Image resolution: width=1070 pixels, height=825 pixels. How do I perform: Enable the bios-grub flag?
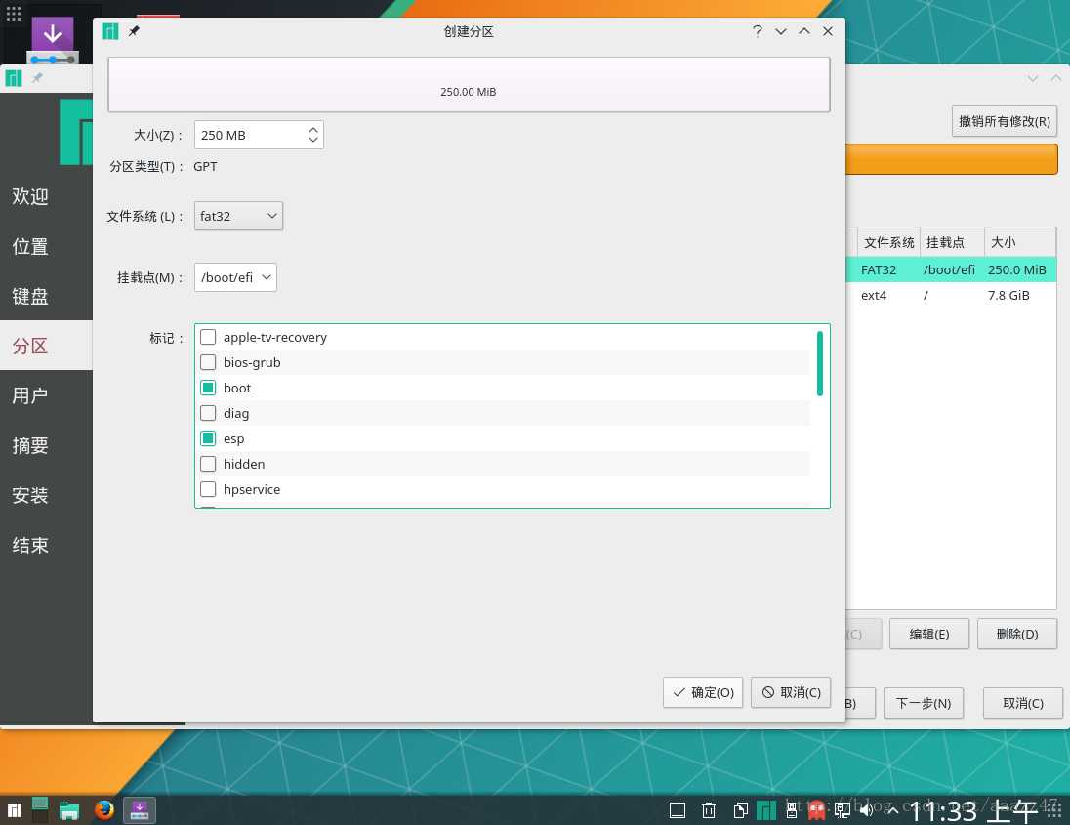[x=208, y=362]
